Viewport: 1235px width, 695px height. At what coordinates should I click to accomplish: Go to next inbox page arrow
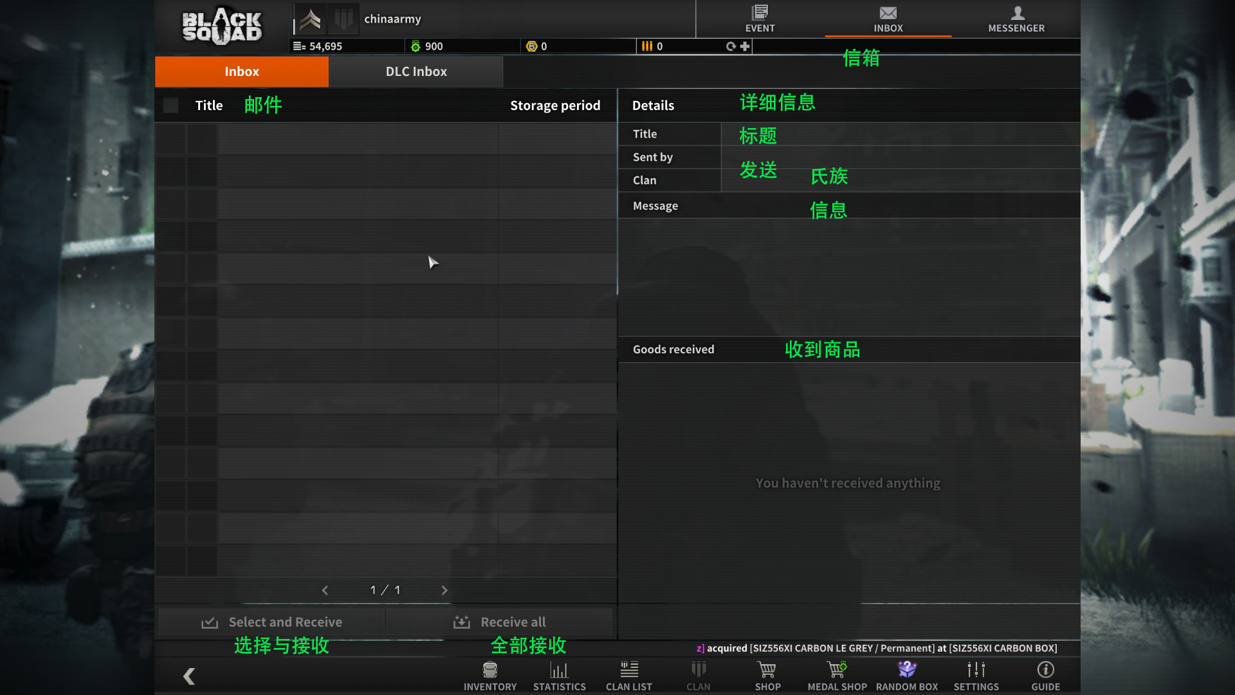click(x=444, y=590)
